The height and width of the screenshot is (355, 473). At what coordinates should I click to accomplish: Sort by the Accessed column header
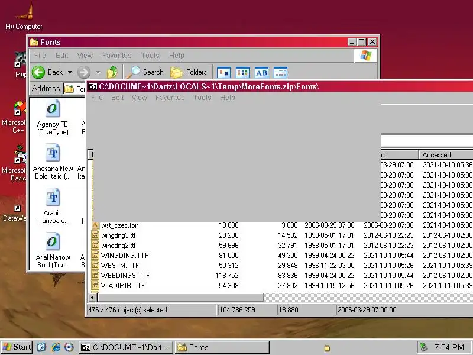coord(446,155)
